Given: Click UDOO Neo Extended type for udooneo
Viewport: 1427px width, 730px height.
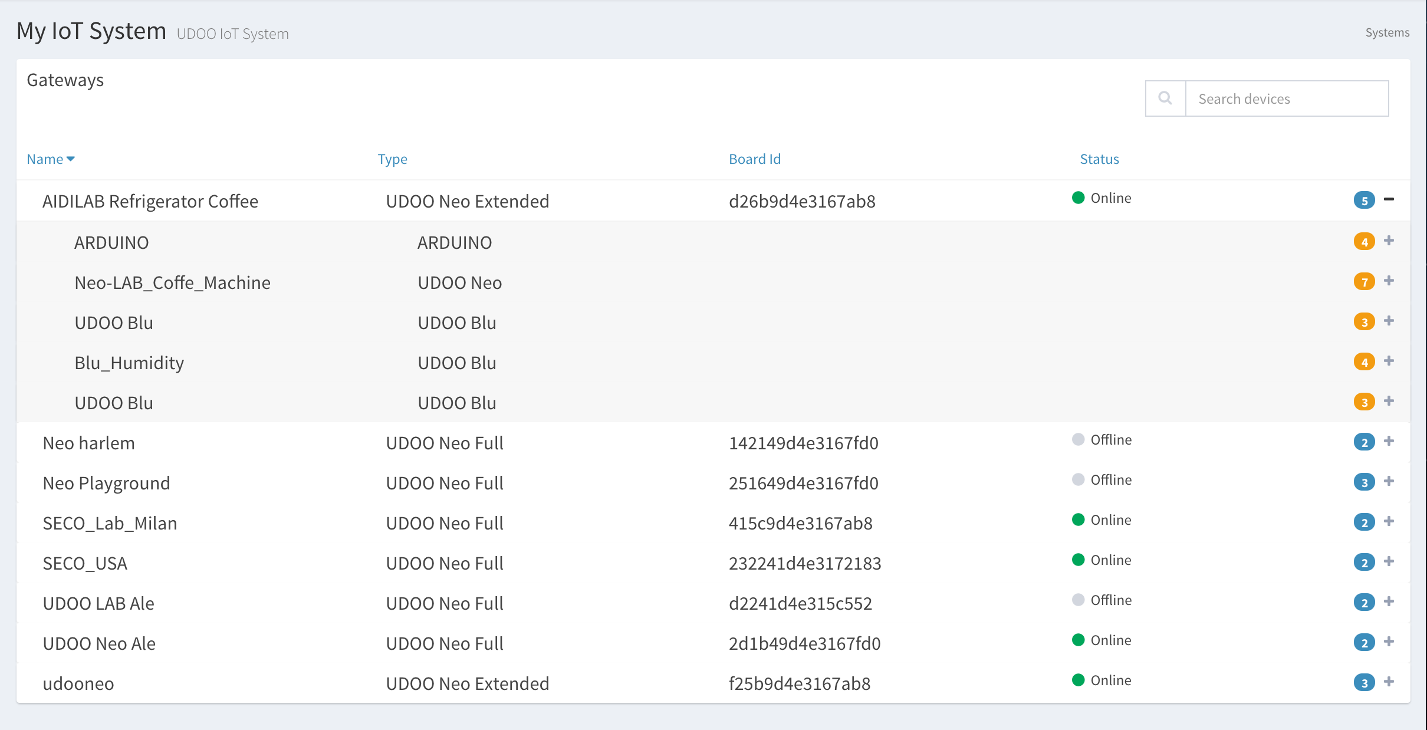Looking at the screenshot, I should [x=467, y=684].
